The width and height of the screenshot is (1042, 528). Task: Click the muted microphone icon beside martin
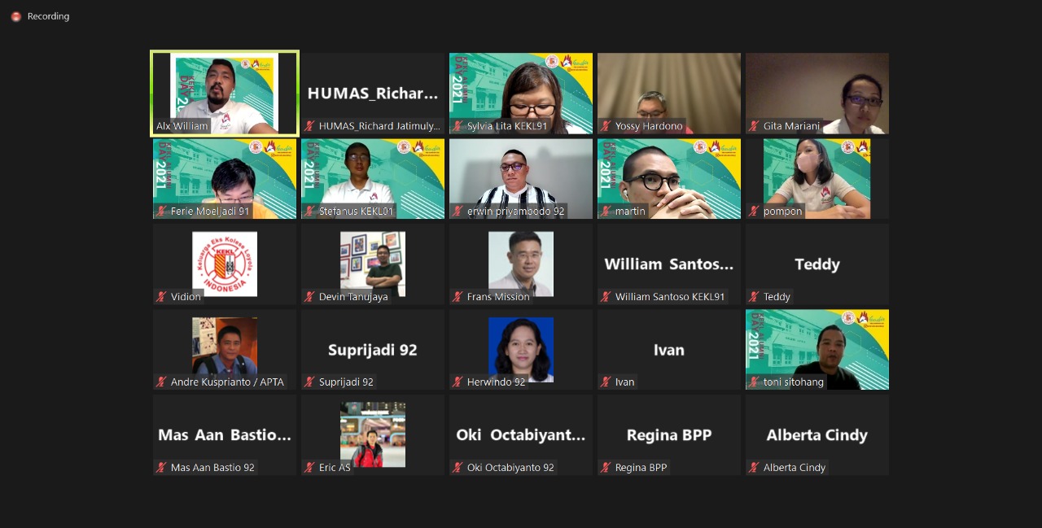tap(606, 212)
